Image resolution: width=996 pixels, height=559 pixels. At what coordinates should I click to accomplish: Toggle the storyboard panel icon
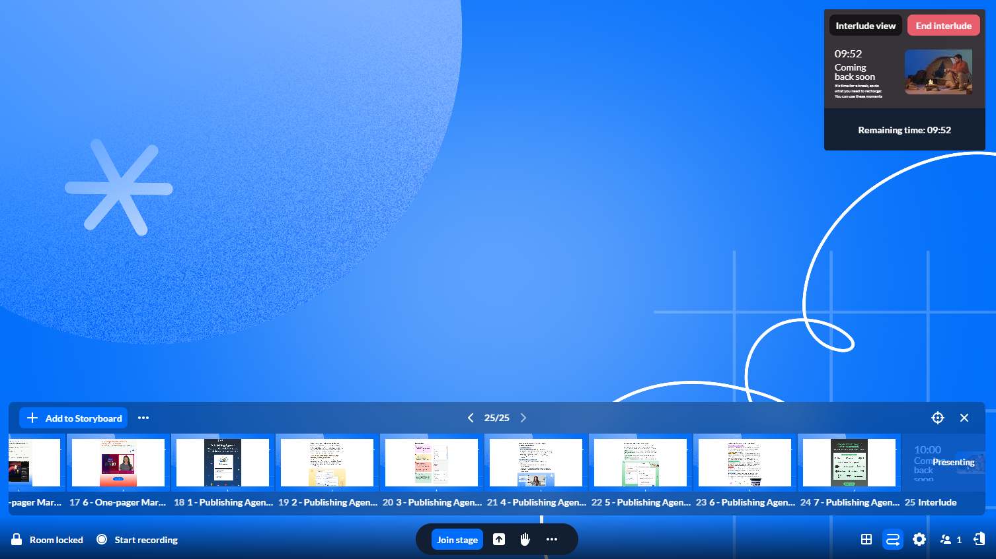point(893,540)
